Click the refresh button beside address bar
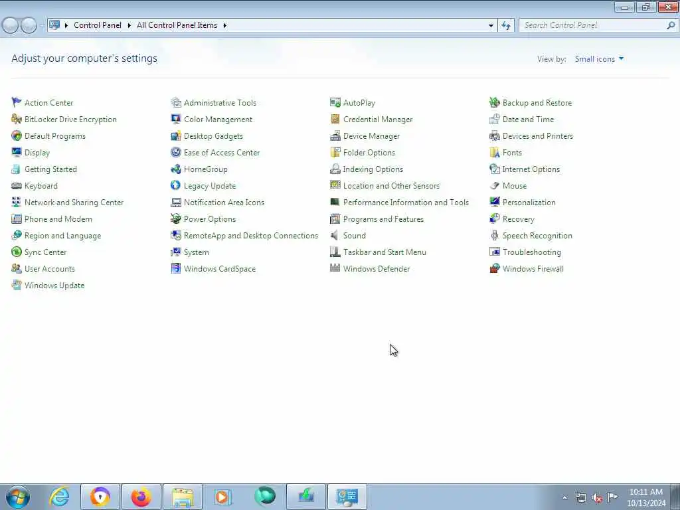680x510 pixels. [x=506, y=25]
